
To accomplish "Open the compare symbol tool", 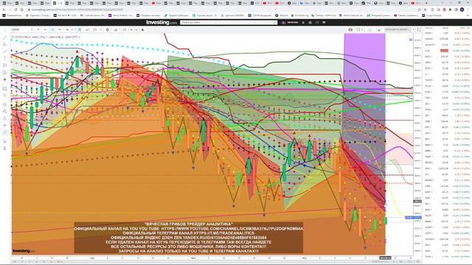I will [x=87, y=29].
